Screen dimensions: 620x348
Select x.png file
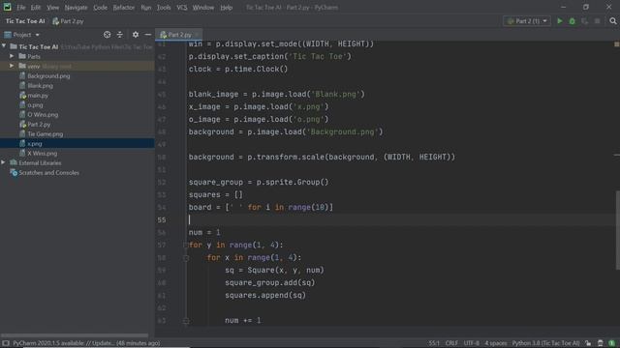tap(35, 144)
